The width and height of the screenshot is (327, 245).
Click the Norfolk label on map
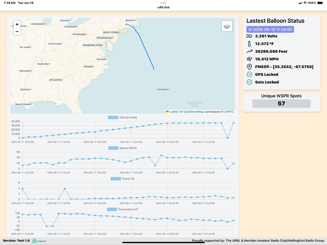click(101, 59)
